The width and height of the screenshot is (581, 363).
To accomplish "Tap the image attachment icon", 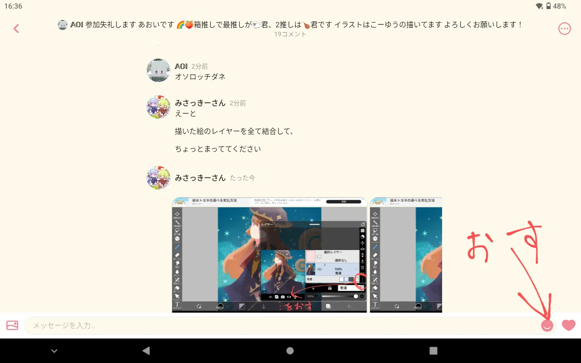I will (12, 325).
